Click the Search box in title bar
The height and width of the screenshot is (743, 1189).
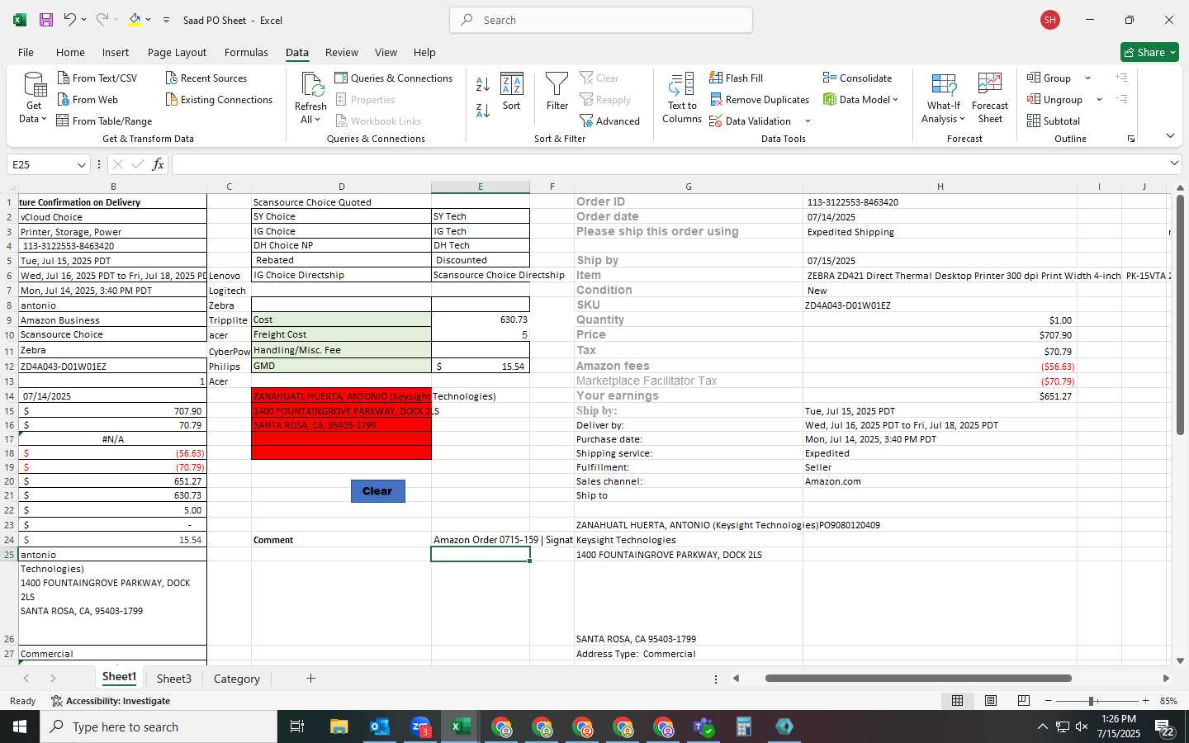(x=601, y=20)
